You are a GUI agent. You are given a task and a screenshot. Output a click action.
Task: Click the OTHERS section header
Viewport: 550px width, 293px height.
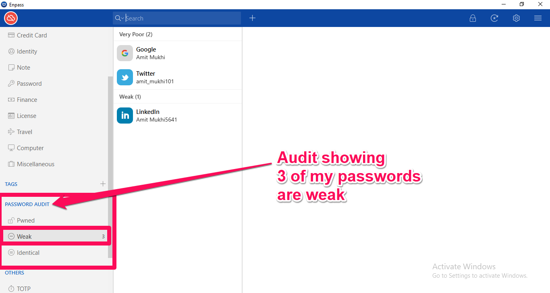[15, 272]
